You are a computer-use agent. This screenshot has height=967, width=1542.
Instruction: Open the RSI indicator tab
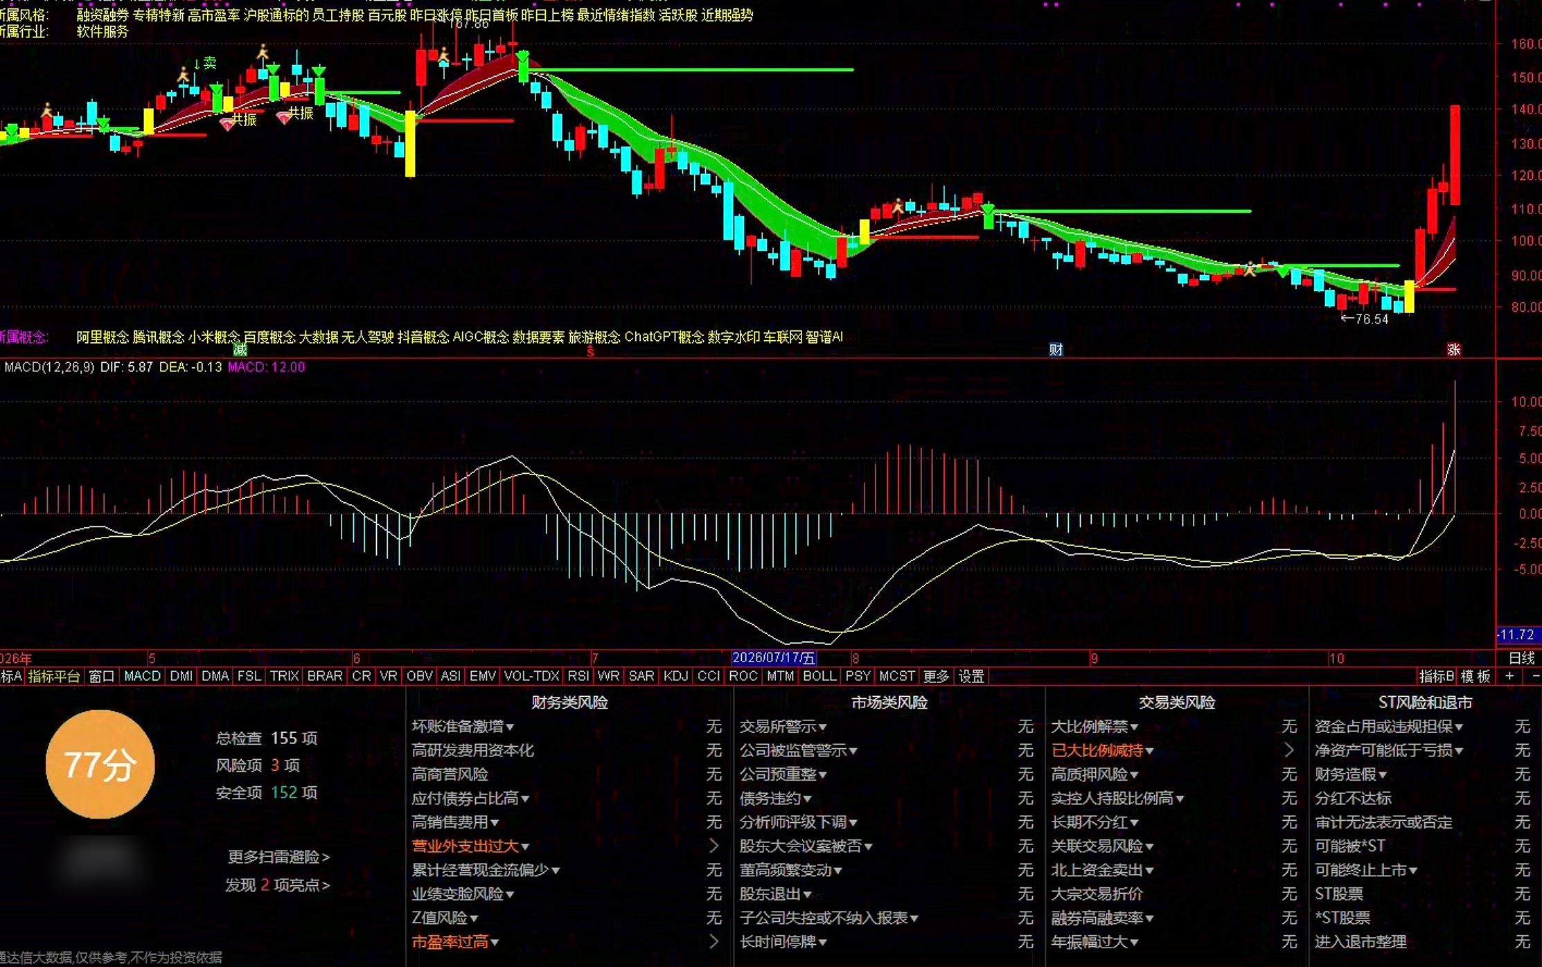point(578,676)
